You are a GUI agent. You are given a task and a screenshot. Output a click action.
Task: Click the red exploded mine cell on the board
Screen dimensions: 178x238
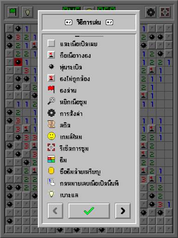click(18, 62)
